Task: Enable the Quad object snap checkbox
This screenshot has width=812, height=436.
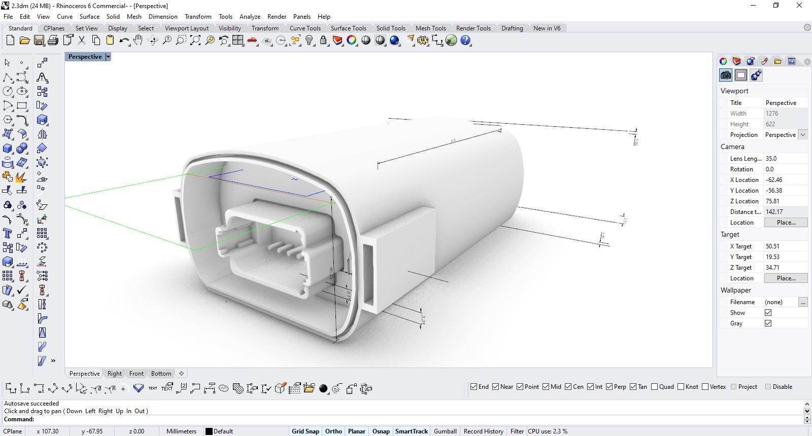Action: point(655,387)
